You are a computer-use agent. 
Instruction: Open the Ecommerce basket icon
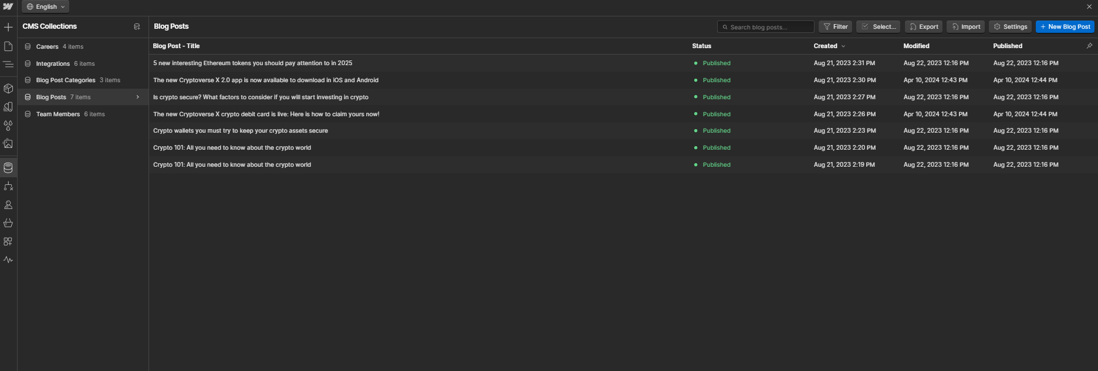coord(8,223)
